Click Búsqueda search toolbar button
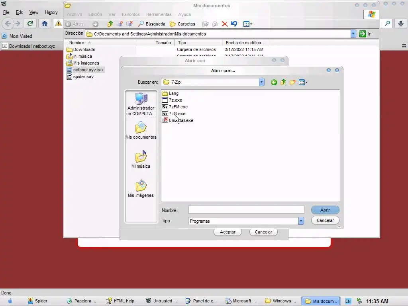 152,24
